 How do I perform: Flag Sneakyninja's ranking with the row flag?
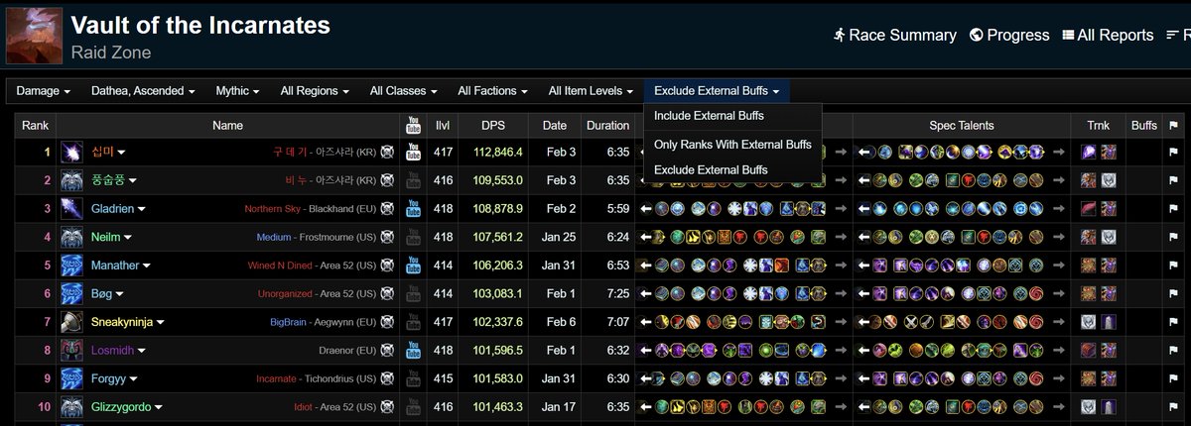[1172, 323]
